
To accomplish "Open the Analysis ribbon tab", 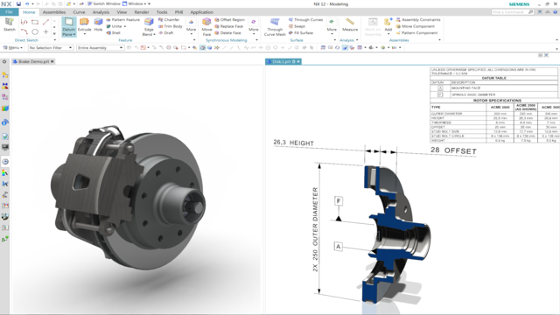I will pyautogui.click(x=101, y=12).
